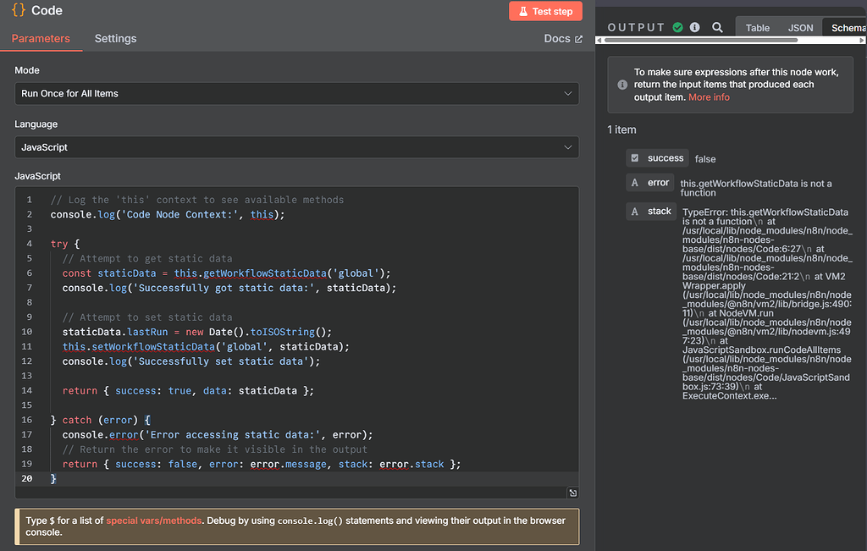867x551 pixels.
Task: Switch to the JSON output view
Action: click(x=799, y=27)
